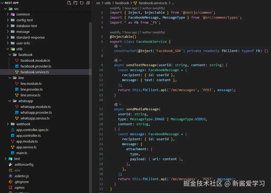Open facebook.module.ts file
Image resolution: width=271 pixels, height=193 pixels.
[x=35, y=60]
